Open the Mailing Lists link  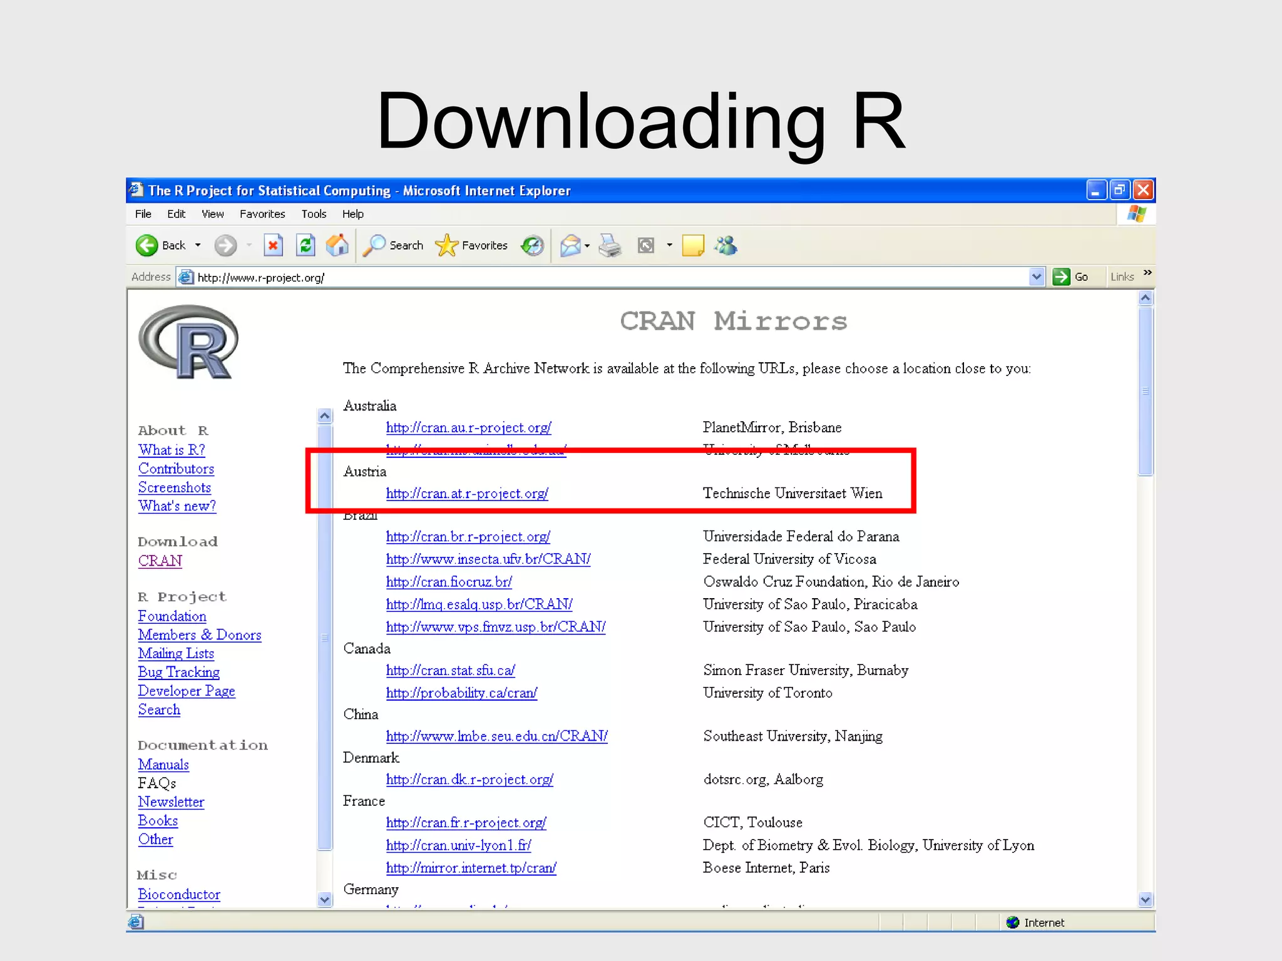pos(176,654)
